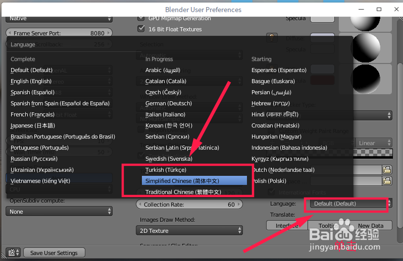The width and height of the screenshot is (403, 261).
Task: Toggle Tooltips translate button
Action: tap(328, 226)
